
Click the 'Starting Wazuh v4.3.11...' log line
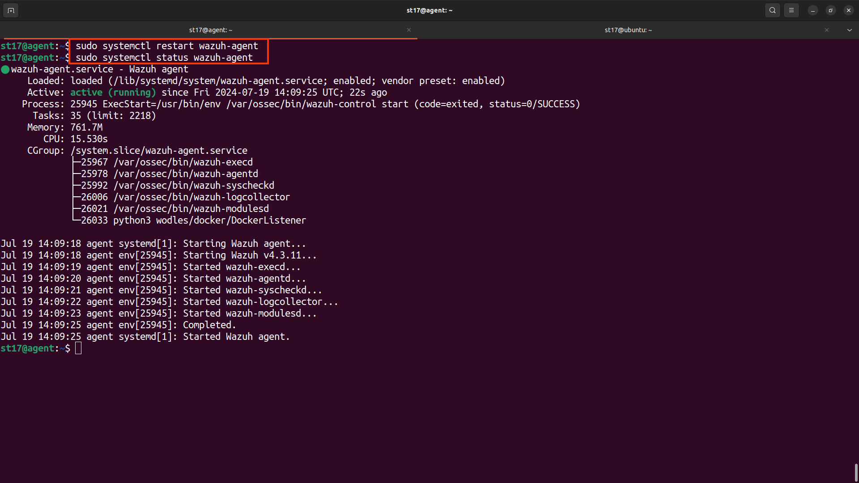(159, 255)
